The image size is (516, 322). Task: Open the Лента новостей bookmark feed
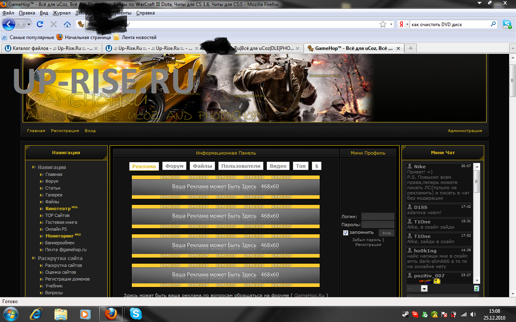coord(135,37)
